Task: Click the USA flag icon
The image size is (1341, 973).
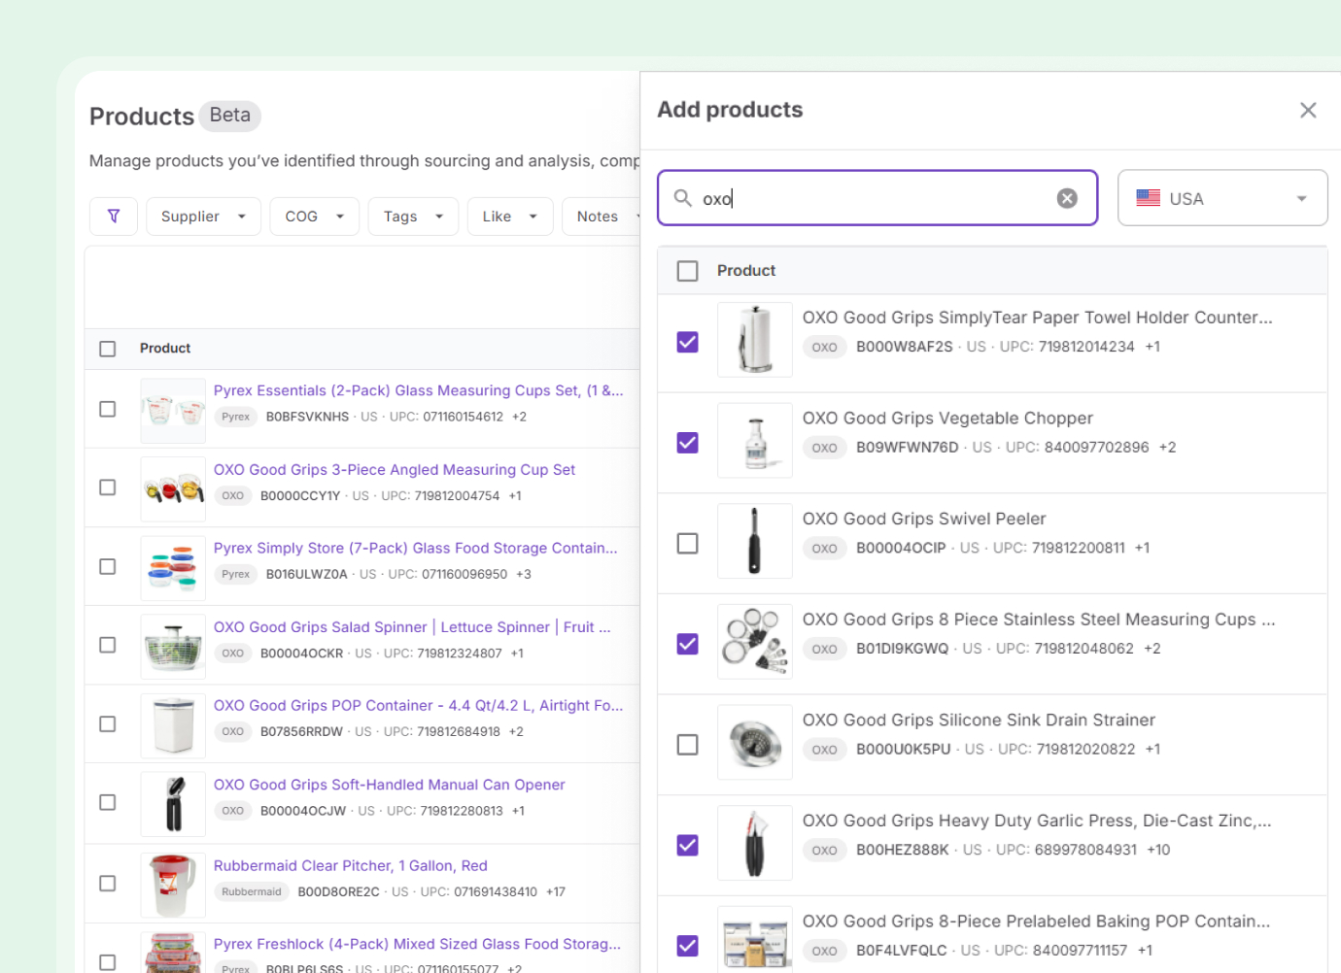Action: (x=1149, y=197)
